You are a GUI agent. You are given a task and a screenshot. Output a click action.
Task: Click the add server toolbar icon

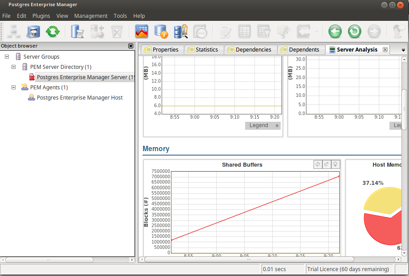[x=14, y=32]
